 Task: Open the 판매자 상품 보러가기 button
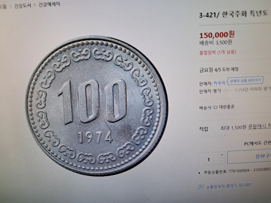click(x=245, y=81)
